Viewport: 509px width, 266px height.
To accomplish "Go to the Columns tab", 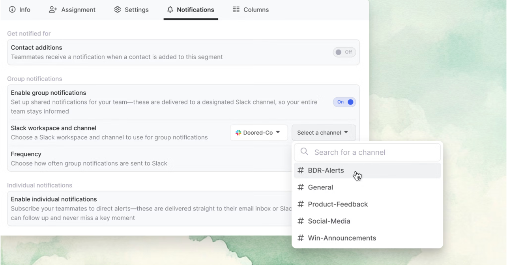I will 251,9.
